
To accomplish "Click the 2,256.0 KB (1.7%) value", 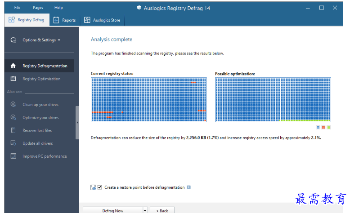I will coord(202,138).
